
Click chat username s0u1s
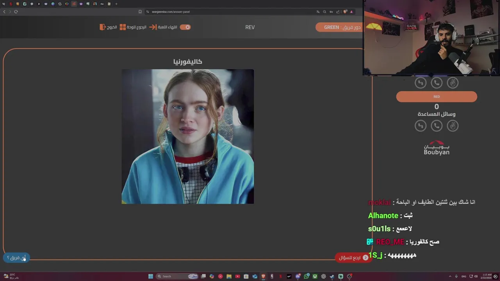[x=379, y=229]
